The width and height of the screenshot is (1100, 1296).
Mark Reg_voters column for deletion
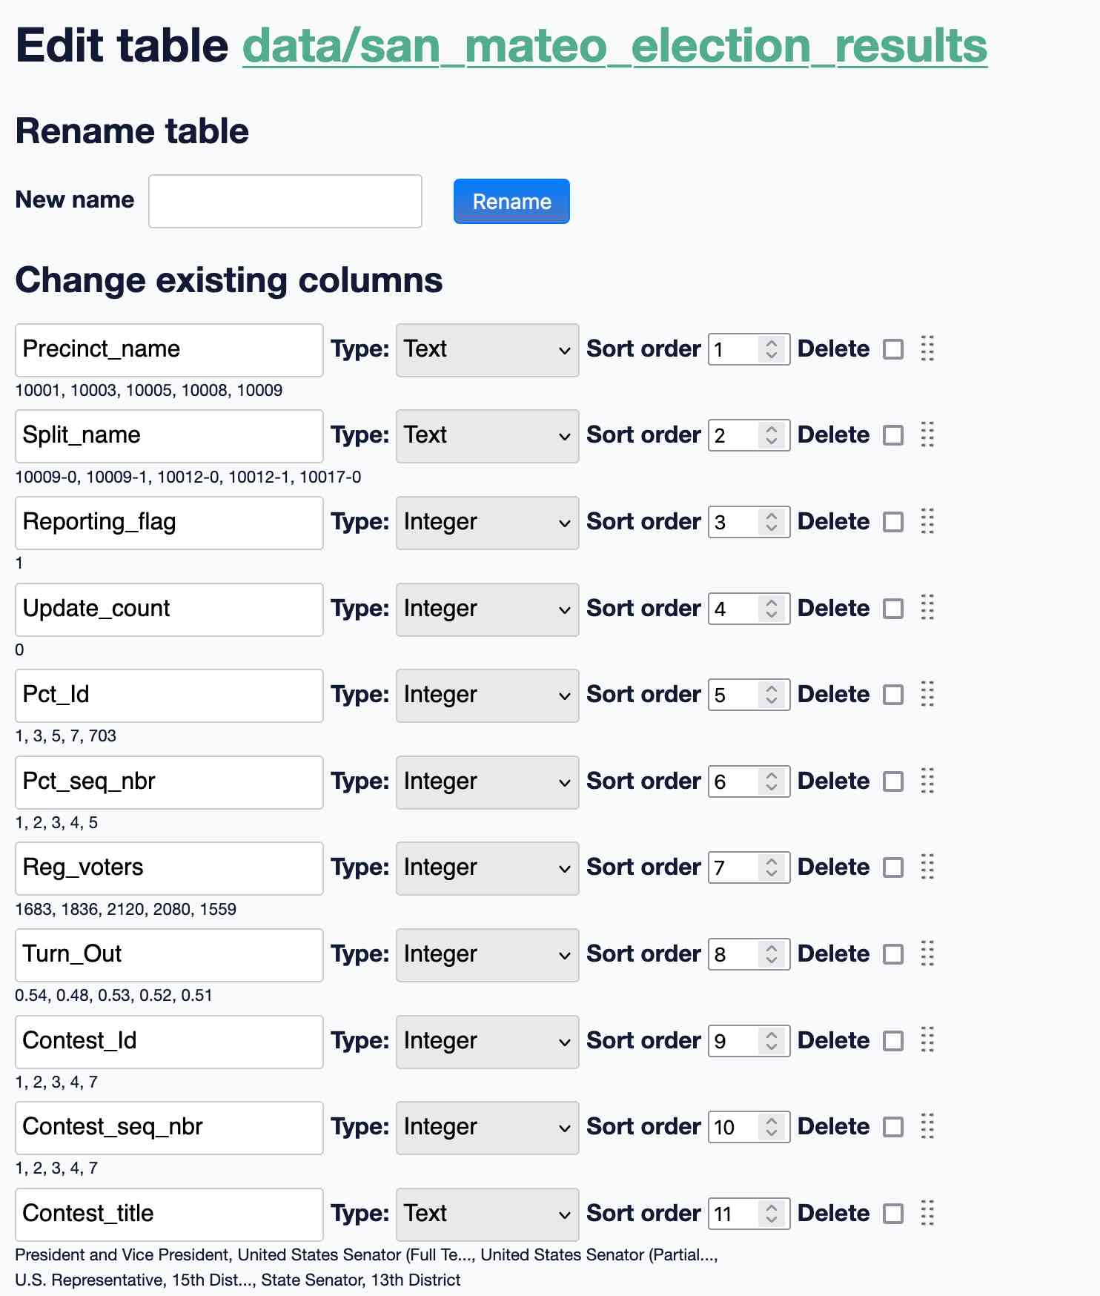(x=893, y=867)
